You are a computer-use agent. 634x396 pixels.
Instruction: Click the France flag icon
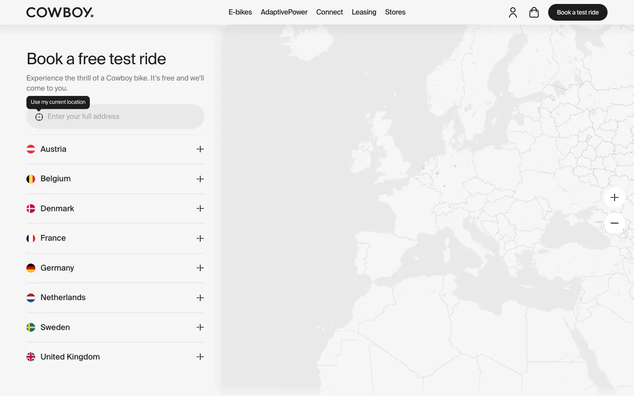31,238
